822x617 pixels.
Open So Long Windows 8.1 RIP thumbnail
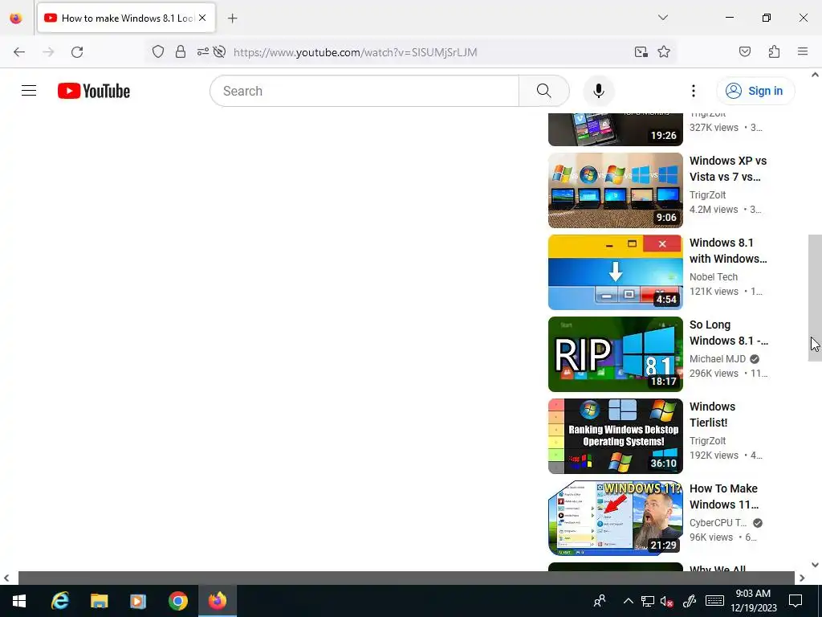point(616,354)
